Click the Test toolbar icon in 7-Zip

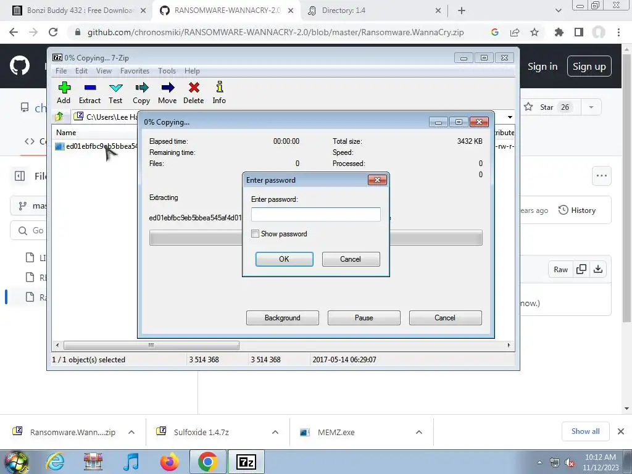[x=115, y=88]
